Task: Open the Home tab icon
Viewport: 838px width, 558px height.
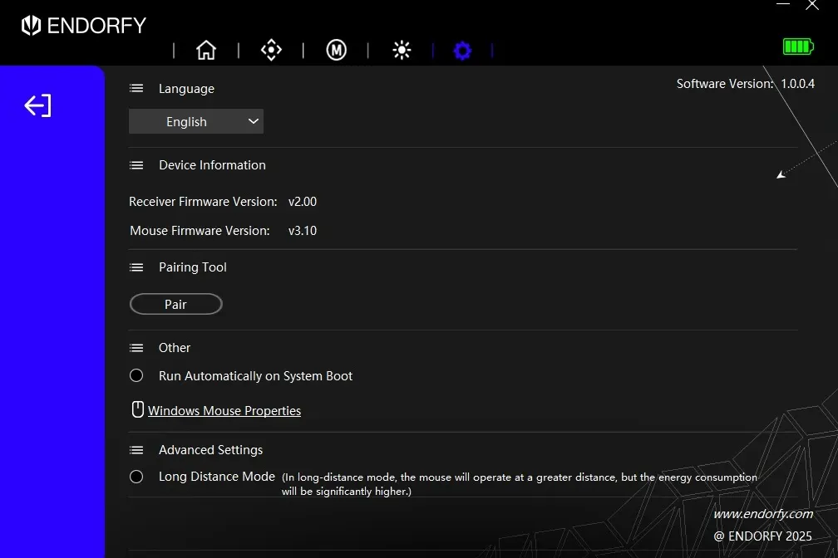Action: [206, 51]
